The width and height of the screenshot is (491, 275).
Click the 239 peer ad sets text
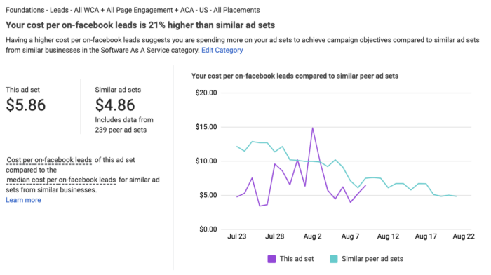pyautogui.click(x=121, y=130)
